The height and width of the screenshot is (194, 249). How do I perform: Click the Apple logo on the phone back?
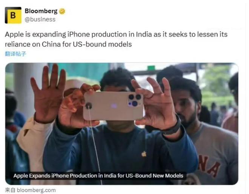(x=114, y=106)
